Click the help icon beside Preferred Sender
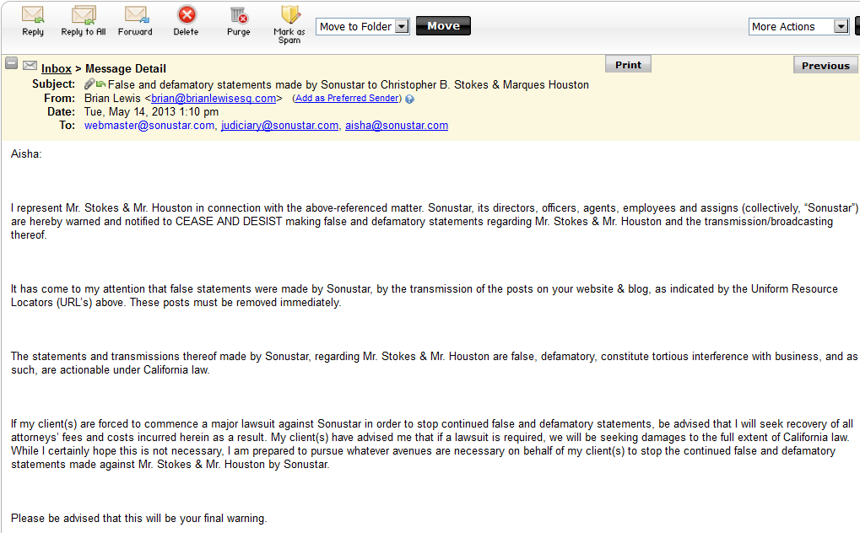The width and height of the screenshot is (860, 533). pos(409,100)
